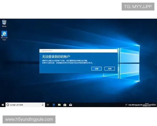Activate the microphone icon in search box
This screenshot has height=126, width=157.
pyautogui.click(x=43, y=105)
